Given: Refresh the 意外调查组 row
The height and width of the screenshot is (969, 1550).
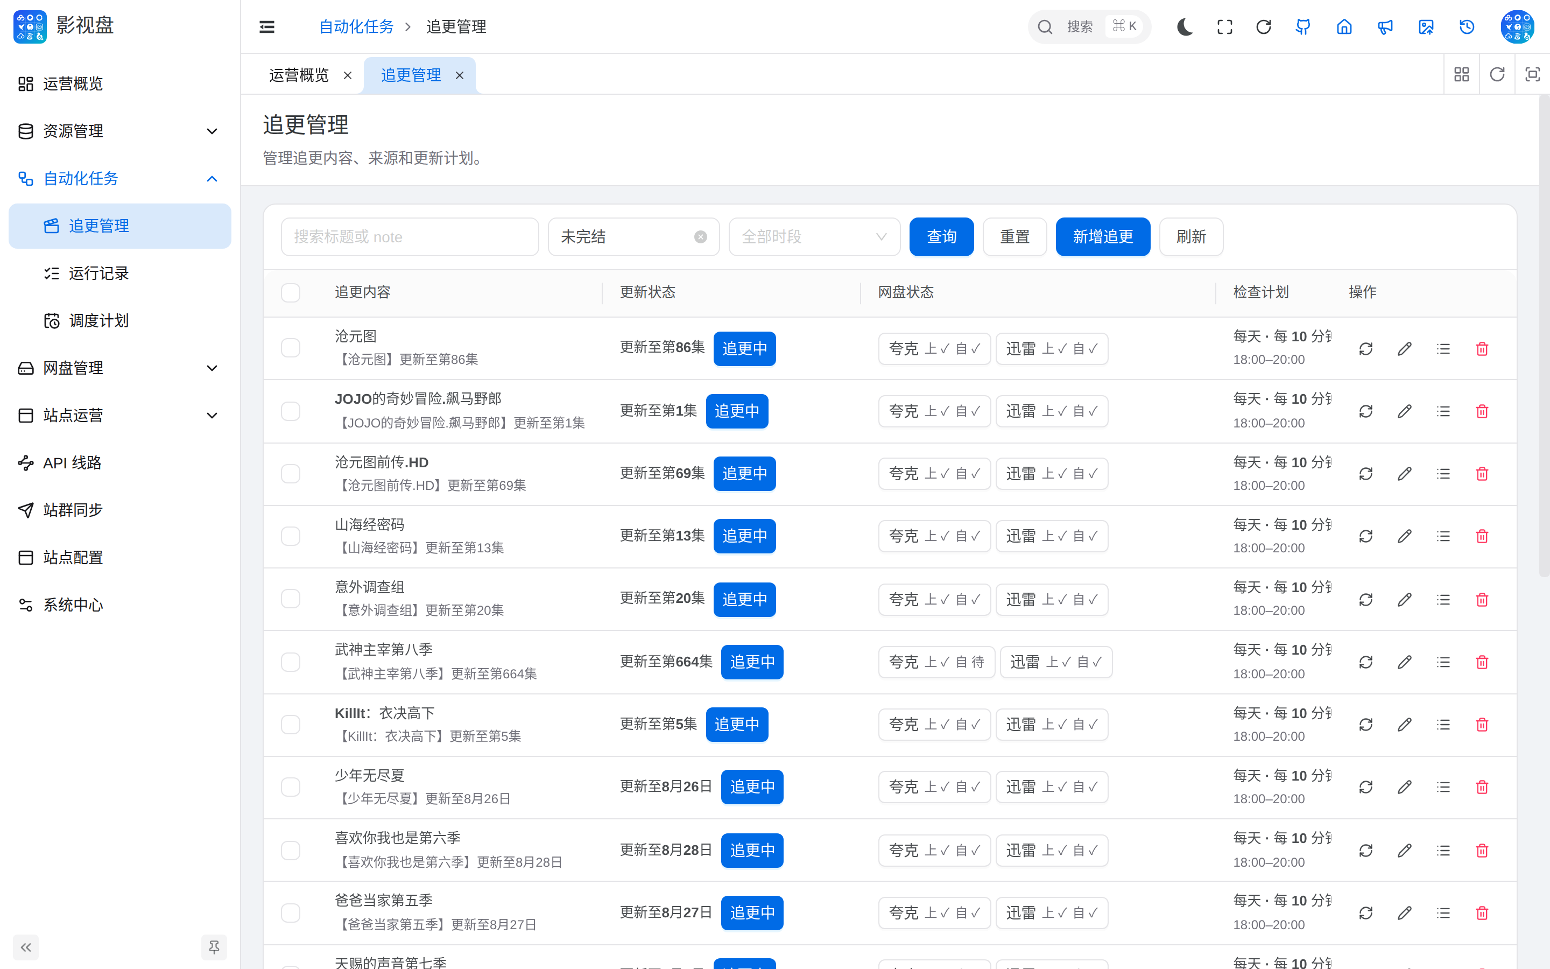Looking at the screenshot, I should [1365, 599].
